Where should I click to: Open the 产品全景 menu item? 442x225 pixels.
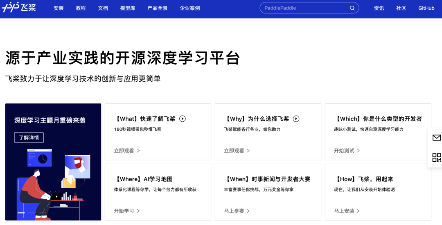158,8
